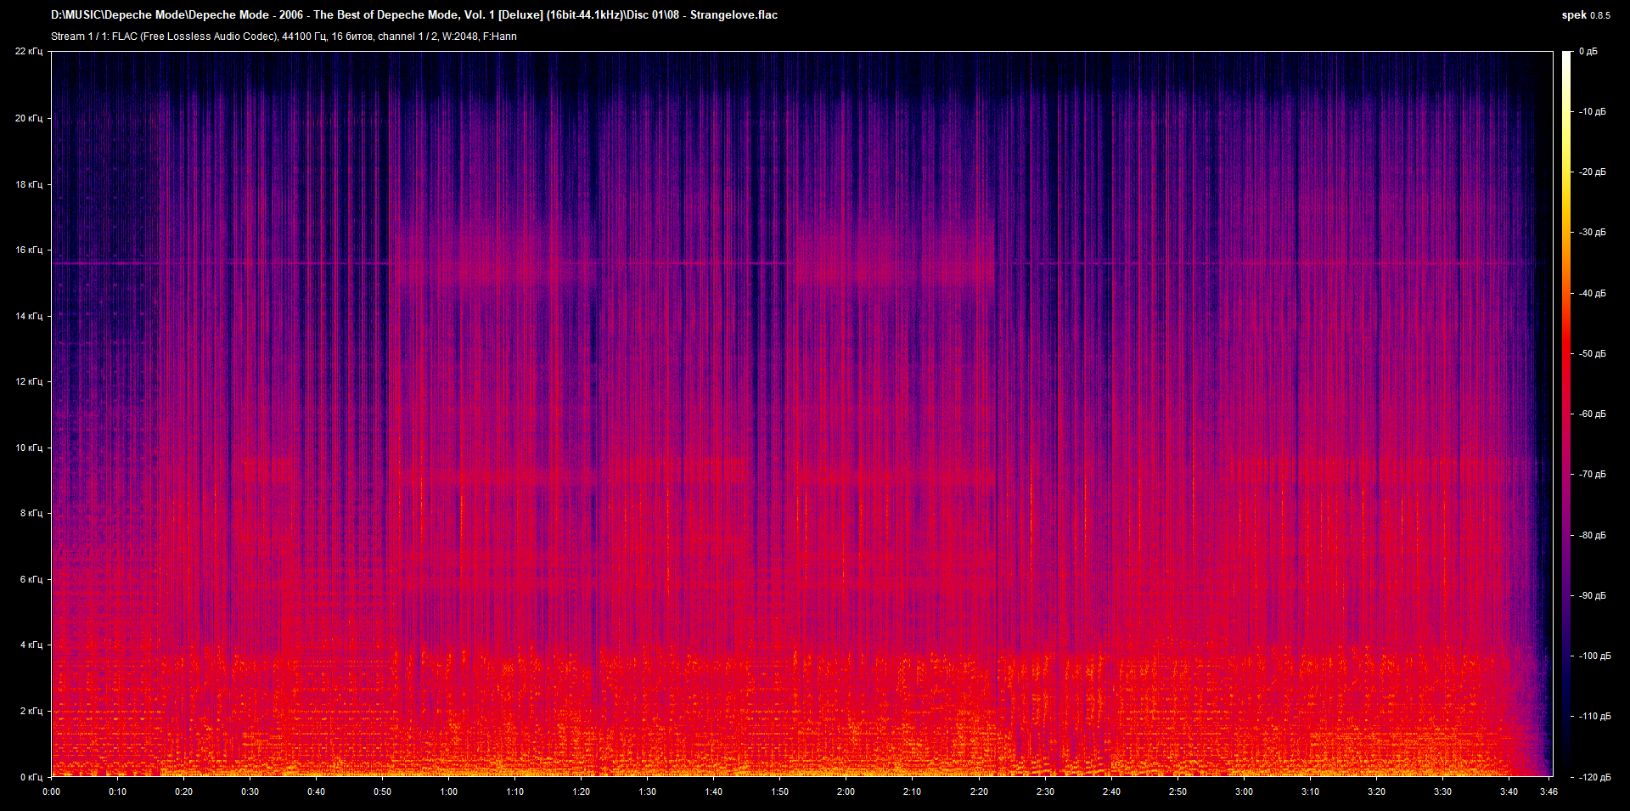Click the -30 дБ level label
The width and height of the screenshot is (1630, 811).
[1592, 233]
